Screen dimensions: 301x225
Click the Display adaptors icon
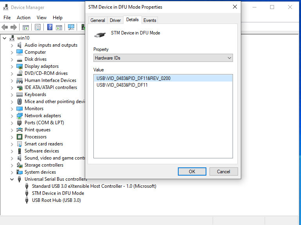[x=20, y=66]
